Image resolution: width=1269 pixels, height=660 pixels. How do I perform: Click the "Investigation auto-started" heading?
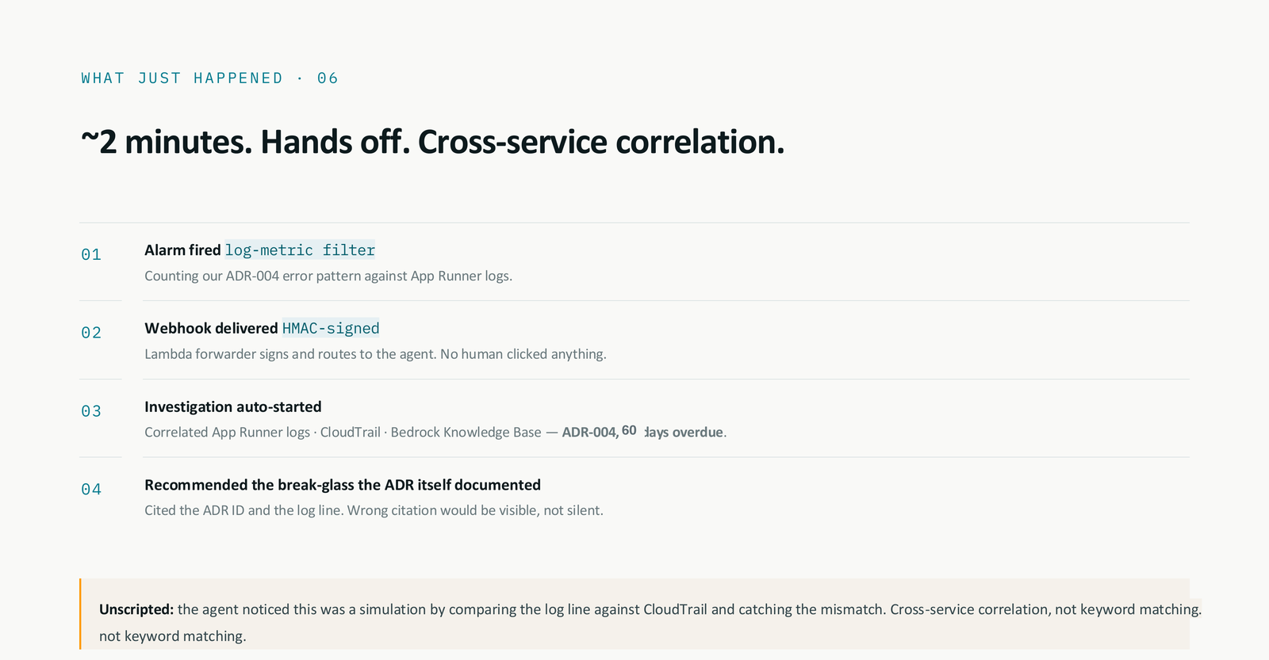232,406
